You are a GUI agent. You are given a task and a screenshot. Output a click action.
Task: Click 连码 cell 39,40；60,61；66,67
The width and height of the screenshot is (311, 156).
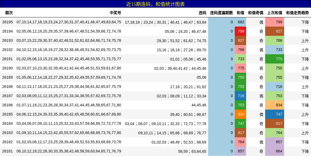(x=188, y=114)
